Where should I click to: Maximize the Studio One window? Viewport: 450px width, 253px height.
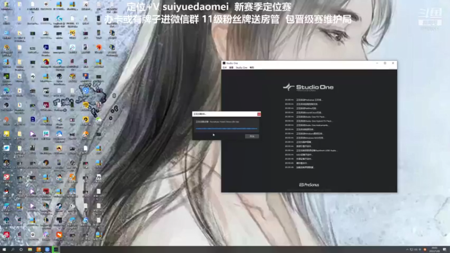coord(385,63)
